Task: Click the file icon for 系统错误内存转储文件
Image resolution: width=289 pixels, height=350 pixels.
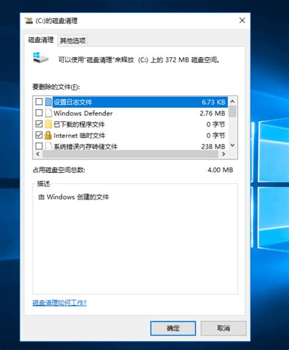Action: tap(48, 146)
